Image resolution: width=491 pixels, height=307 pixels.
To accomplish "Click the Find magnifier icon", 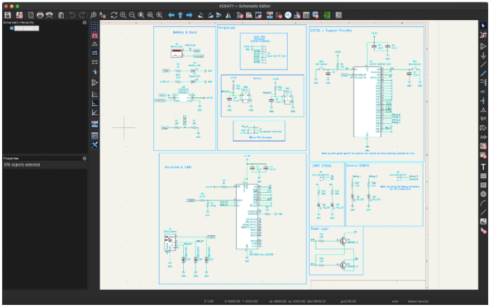I will tap(93, 14).
